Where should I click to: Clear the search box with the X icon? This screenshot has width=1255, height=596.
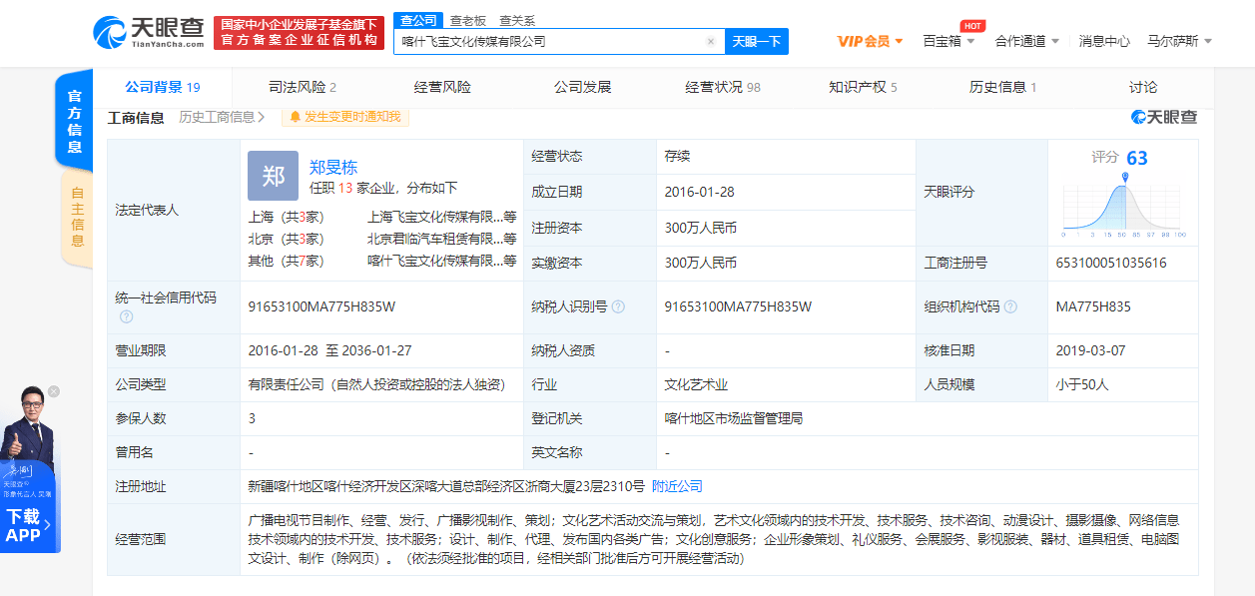coord(711,41)
